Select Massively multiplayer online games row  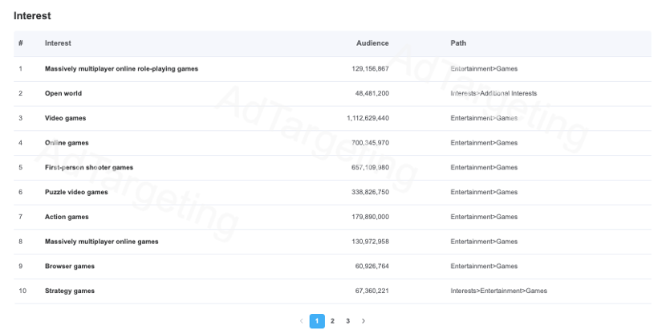(x=102, y=242)
